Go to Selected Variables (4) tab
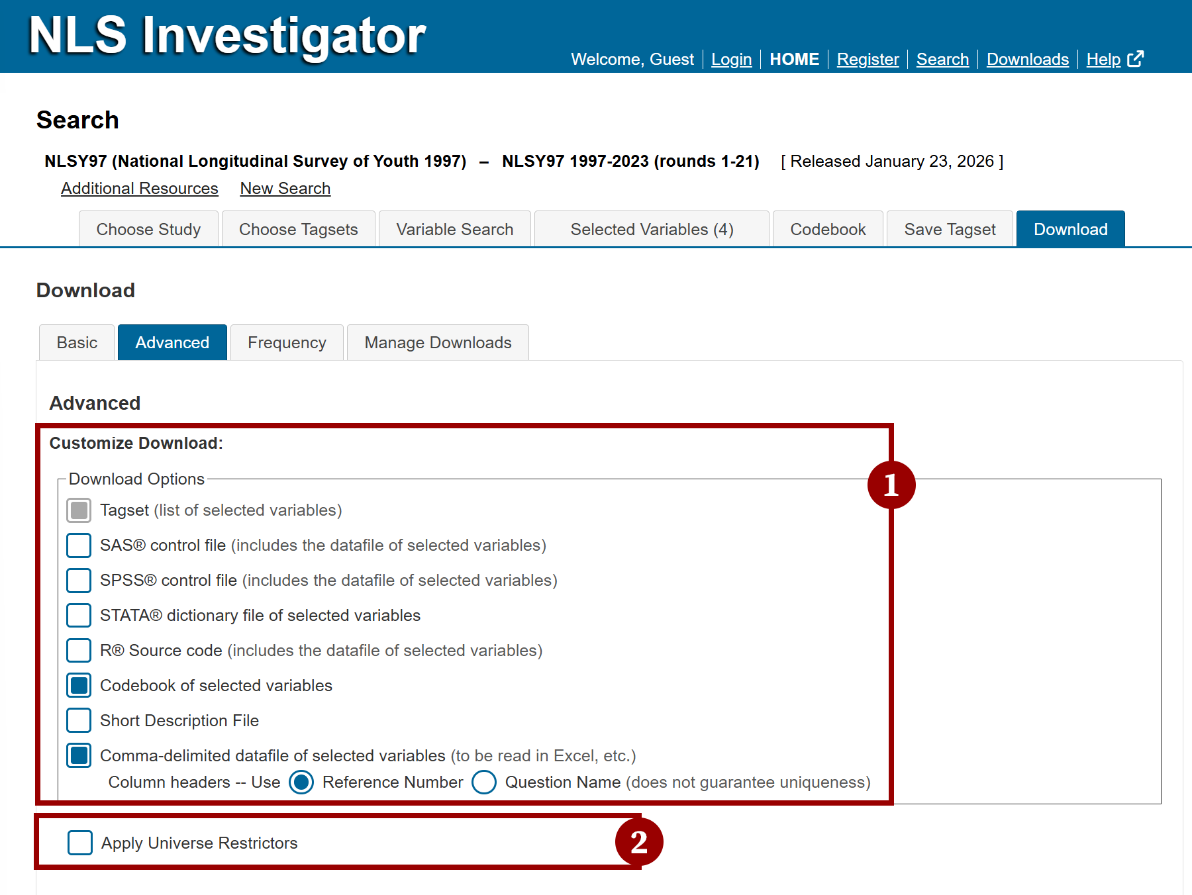 pos(652,229)
